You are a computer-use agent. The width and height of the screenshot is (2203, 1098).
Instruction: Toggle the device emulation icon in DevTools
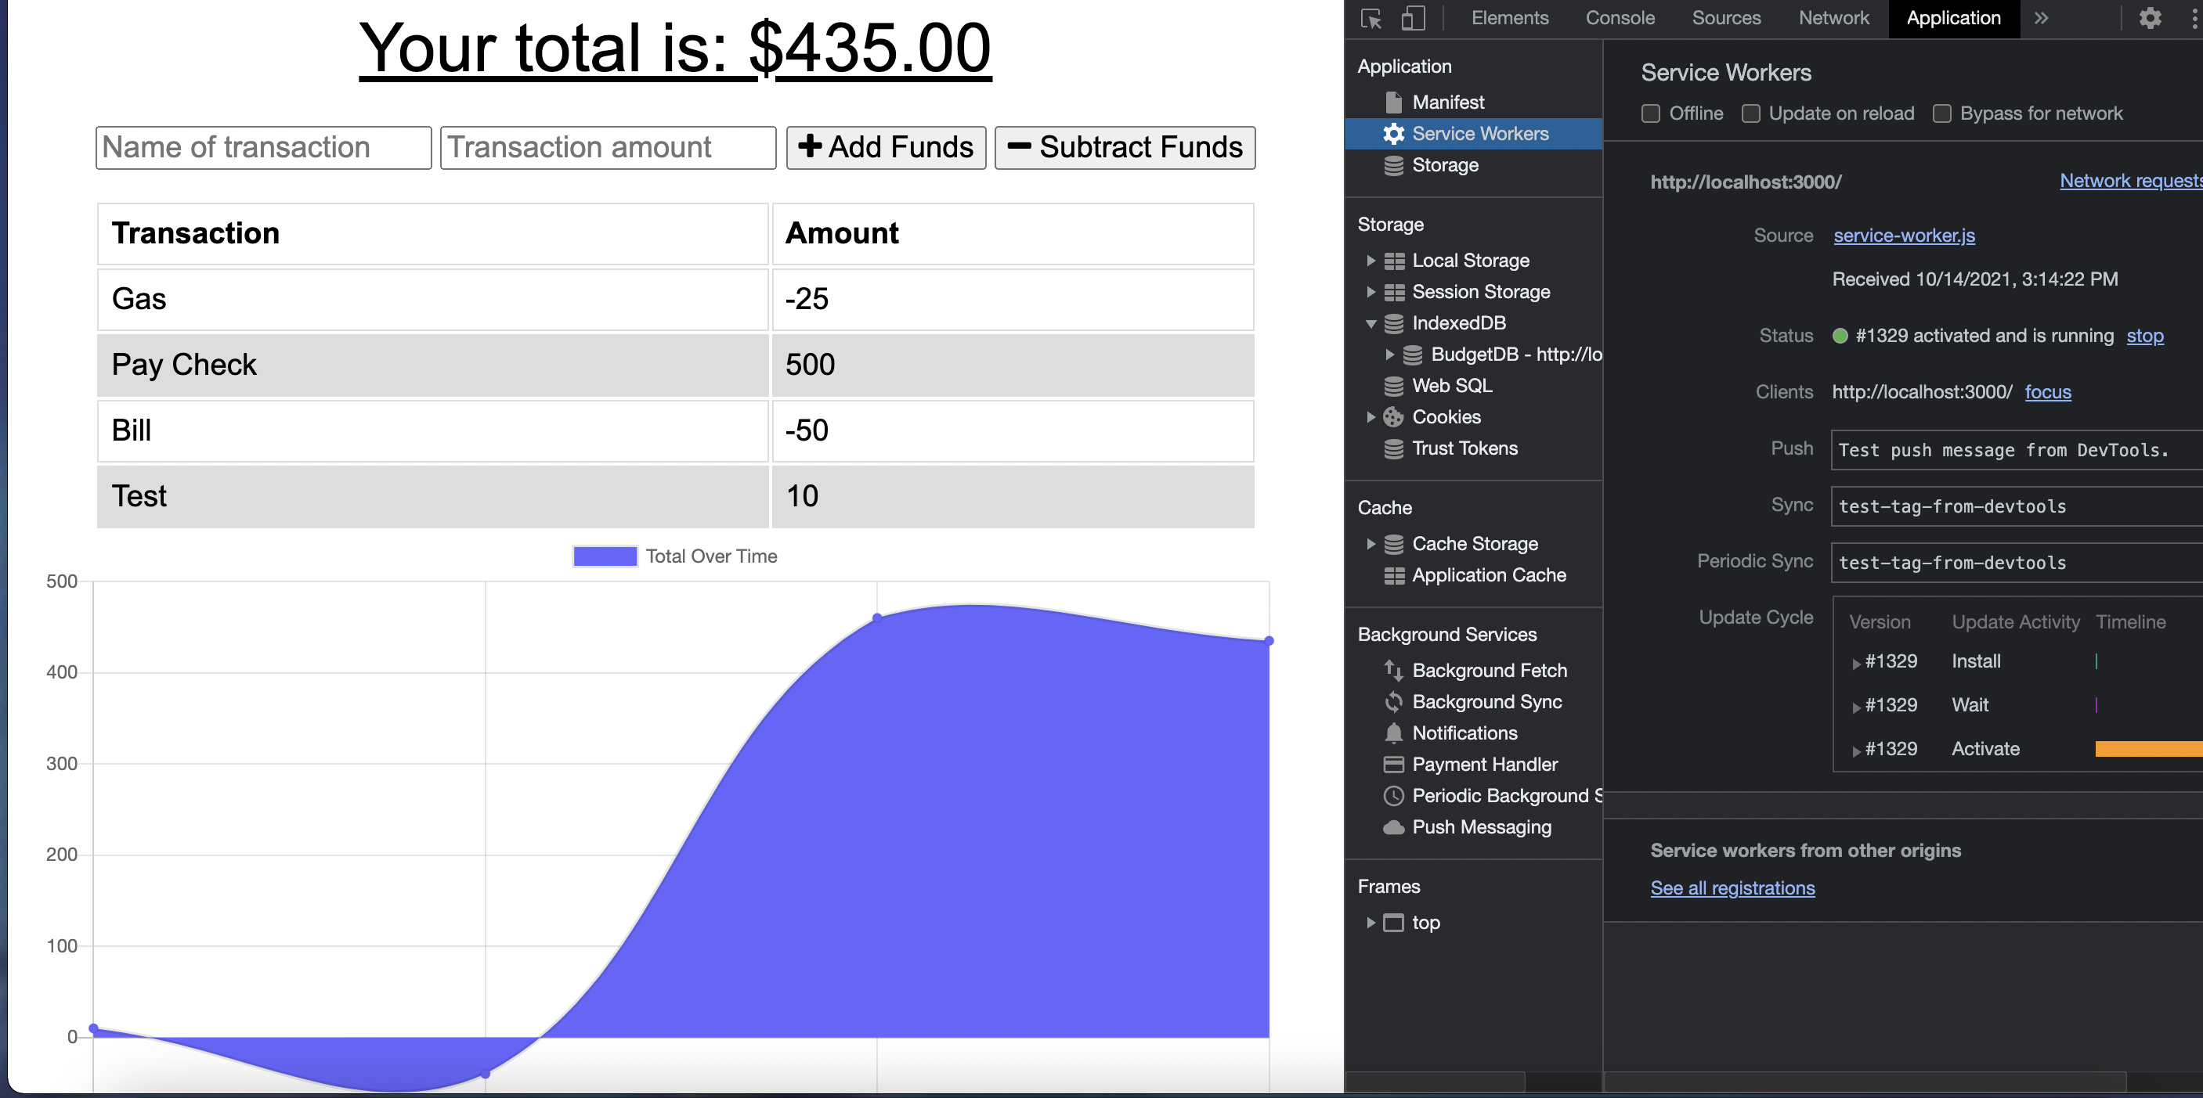[x=1412, y=18]
